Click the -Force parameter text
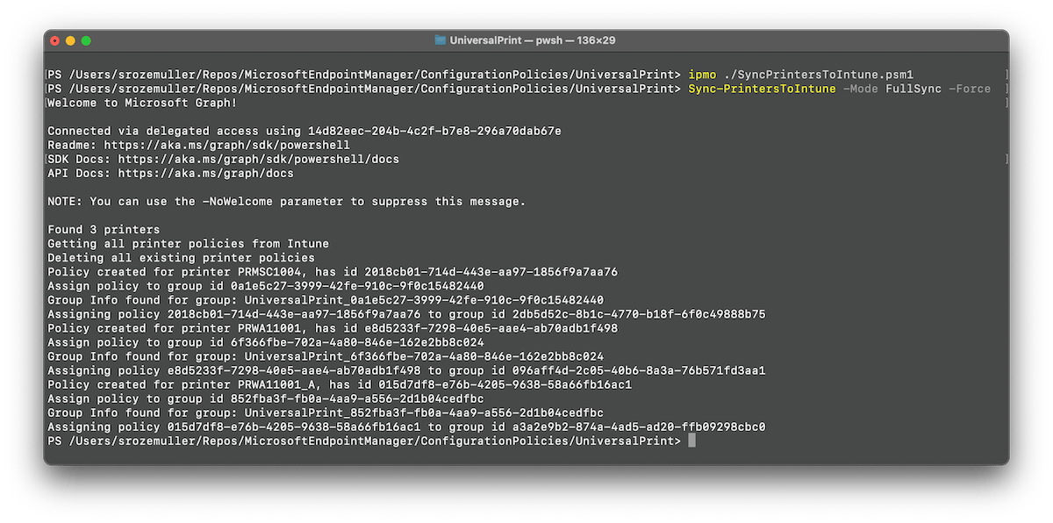 point(970,89)
